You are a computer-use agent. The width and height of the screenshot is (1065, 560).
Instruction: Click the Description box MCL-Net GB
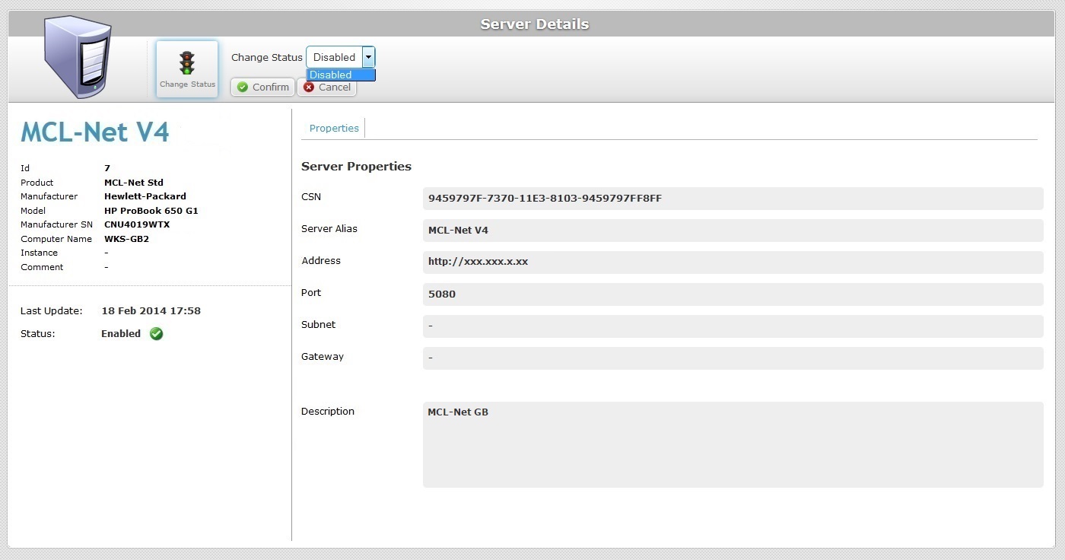tap(733, 444)
